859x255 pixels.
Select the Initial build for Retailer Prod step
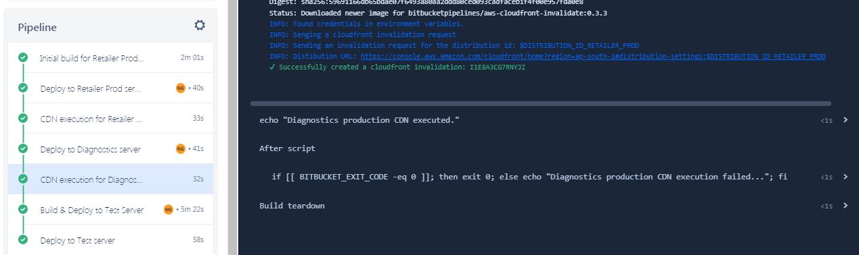pos(110,58)
